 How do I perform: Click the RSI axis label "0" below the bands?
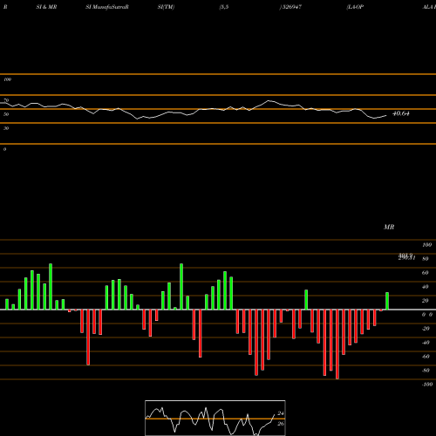pyautogui.click(x=4, y=149)
